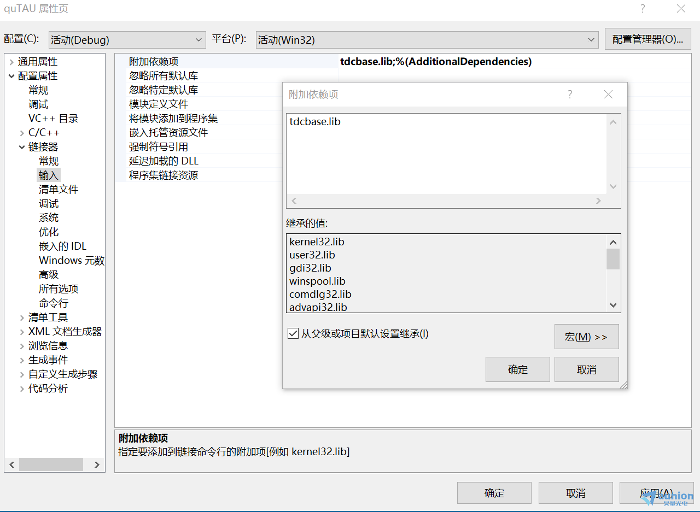Screen dimensions: 700x512
Task: Expand the XML 文档生成器 node
Action: click(x=22, y=332)
